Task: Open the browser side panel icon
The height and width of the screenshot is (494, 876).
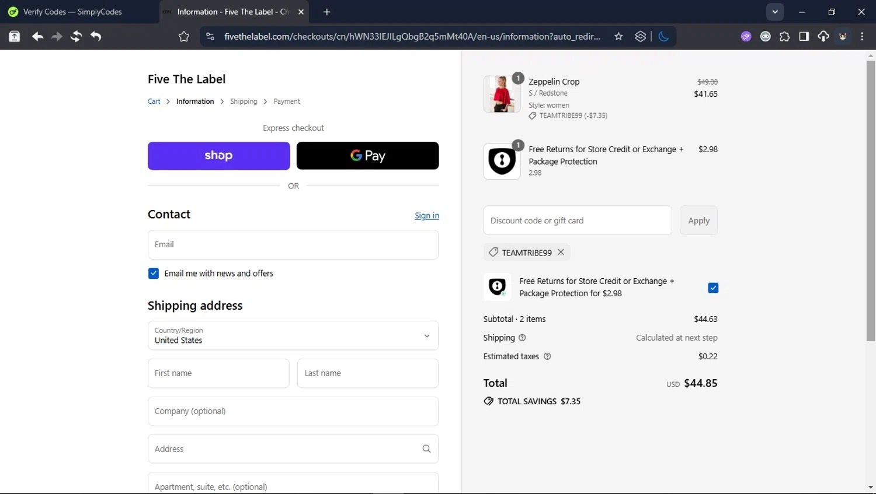Action: pos(804,37)
